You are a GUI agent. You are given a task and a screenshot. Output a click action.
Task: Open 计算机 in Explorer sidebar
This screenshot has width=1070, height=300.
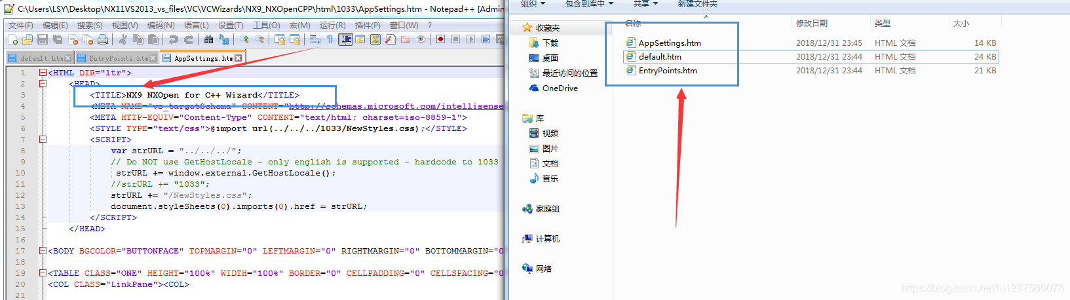coord(541,238)
